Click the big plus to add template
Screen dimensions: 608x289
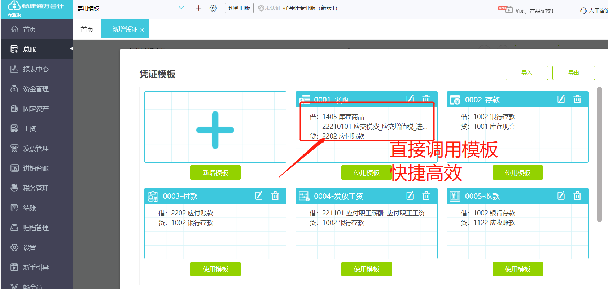215,130
